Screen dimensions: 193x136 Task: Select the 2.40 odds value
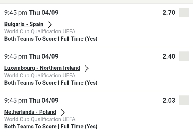[x=169, y=56]
